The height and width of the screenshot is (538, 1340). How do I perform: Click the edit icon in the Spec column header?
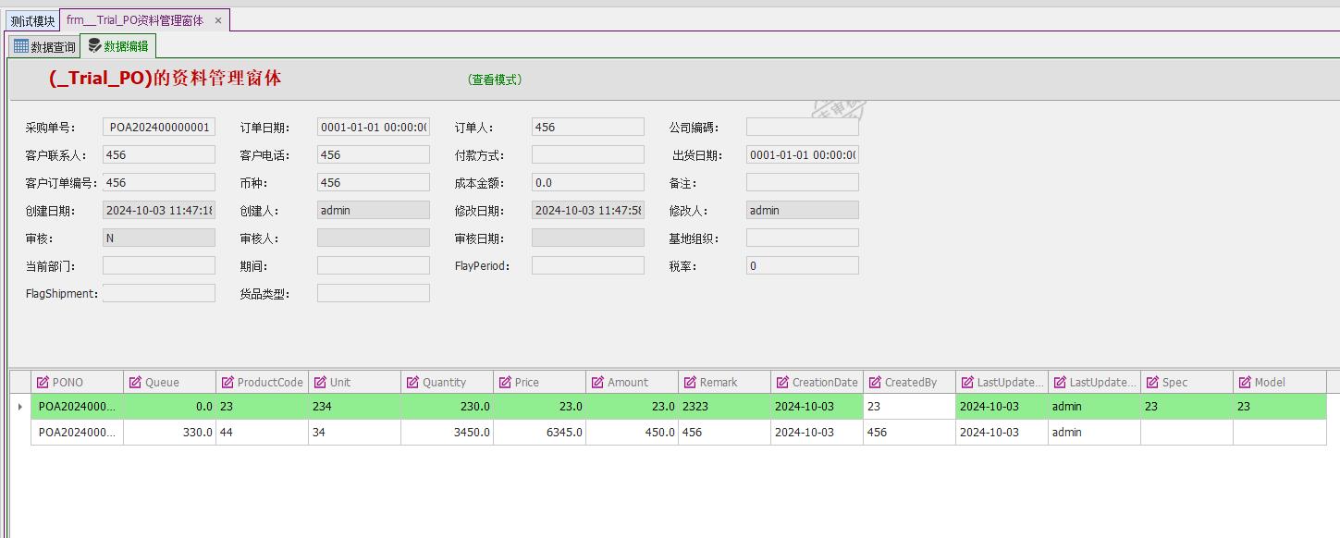coord(1150,381)
